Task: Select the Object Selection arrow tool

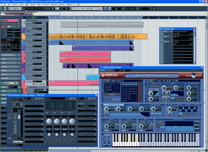Action: tap(72, 9)
